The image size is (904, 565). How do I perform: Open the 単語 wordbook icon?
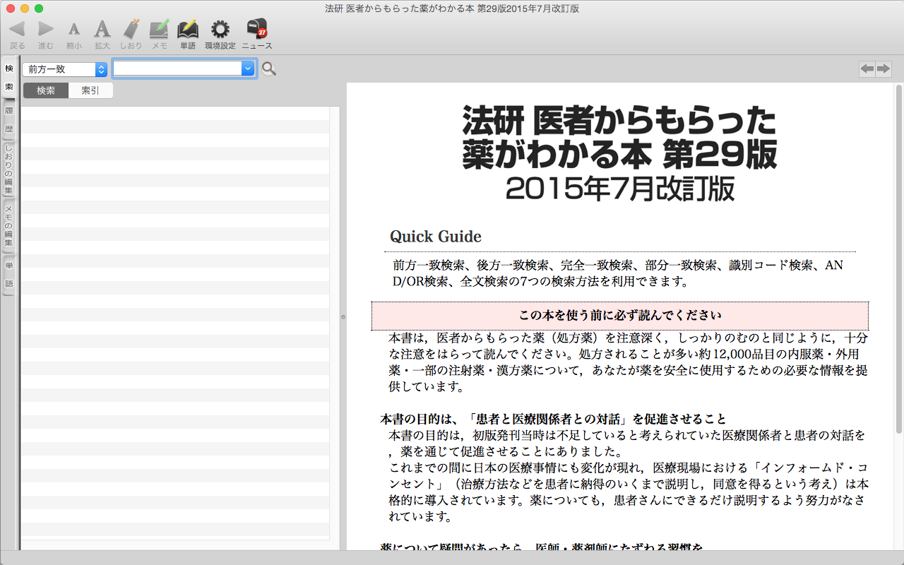(188, 29)
